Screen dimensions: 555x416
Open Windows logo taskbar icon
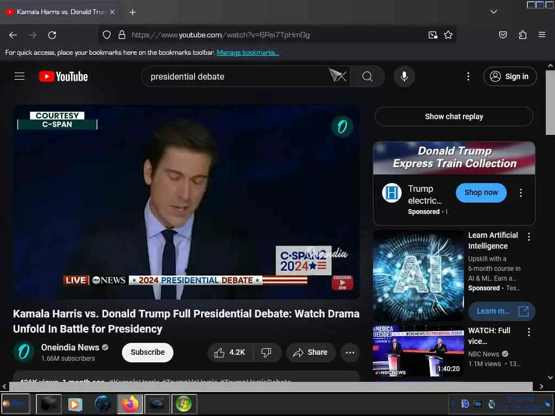184,404
